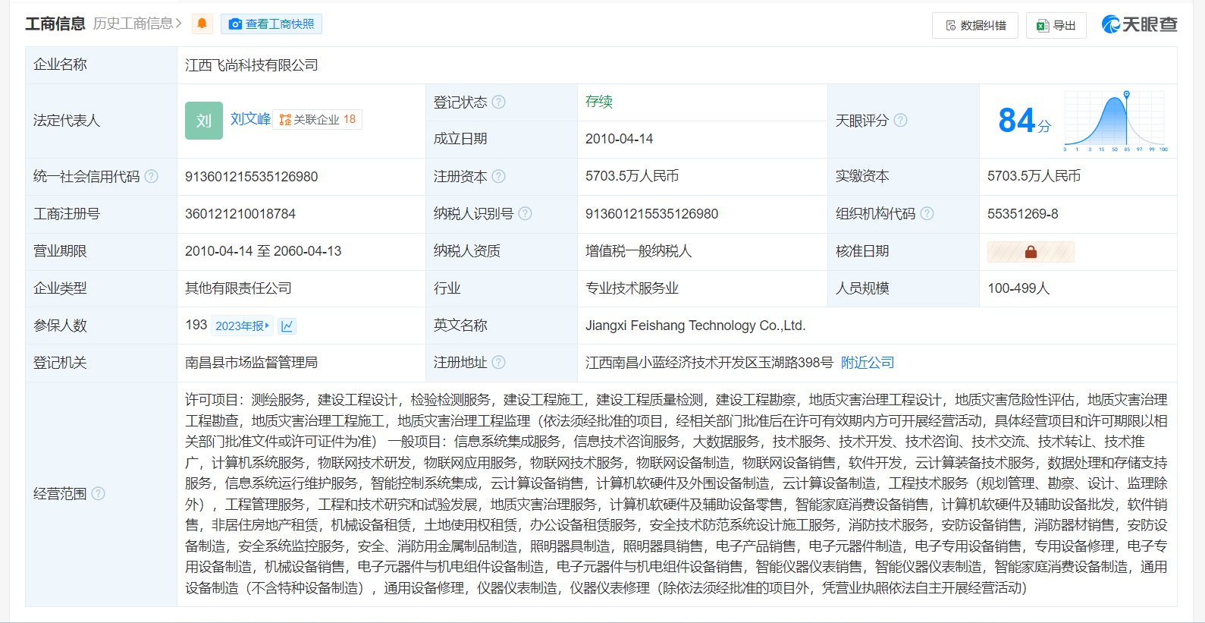Screen dimensions: 1205x623
Task: Open 历史工商信息 history link
Action: pyautogui.click(x=137, y=24)
